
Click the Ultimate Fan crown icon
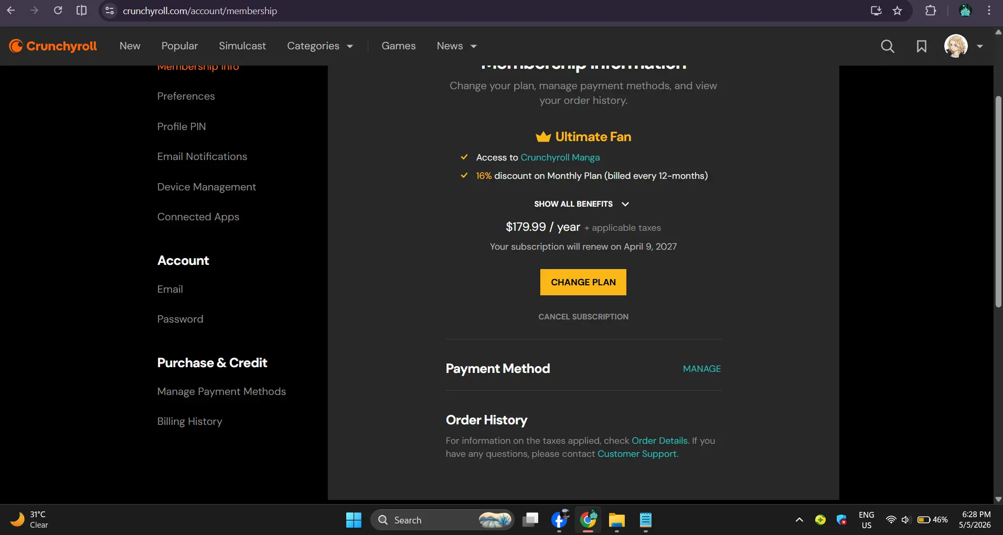[543, 137]
